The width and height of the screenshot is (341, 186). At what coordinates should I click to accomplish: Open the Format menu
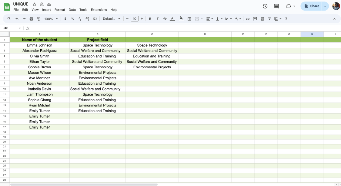pyautogui.click(x=60, y=10)
